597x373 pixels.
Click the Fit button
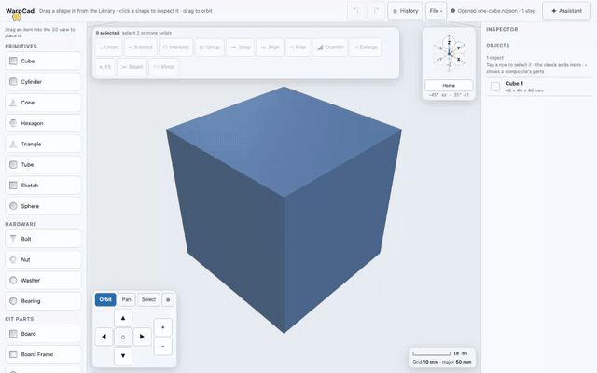(x=105, y=67)
